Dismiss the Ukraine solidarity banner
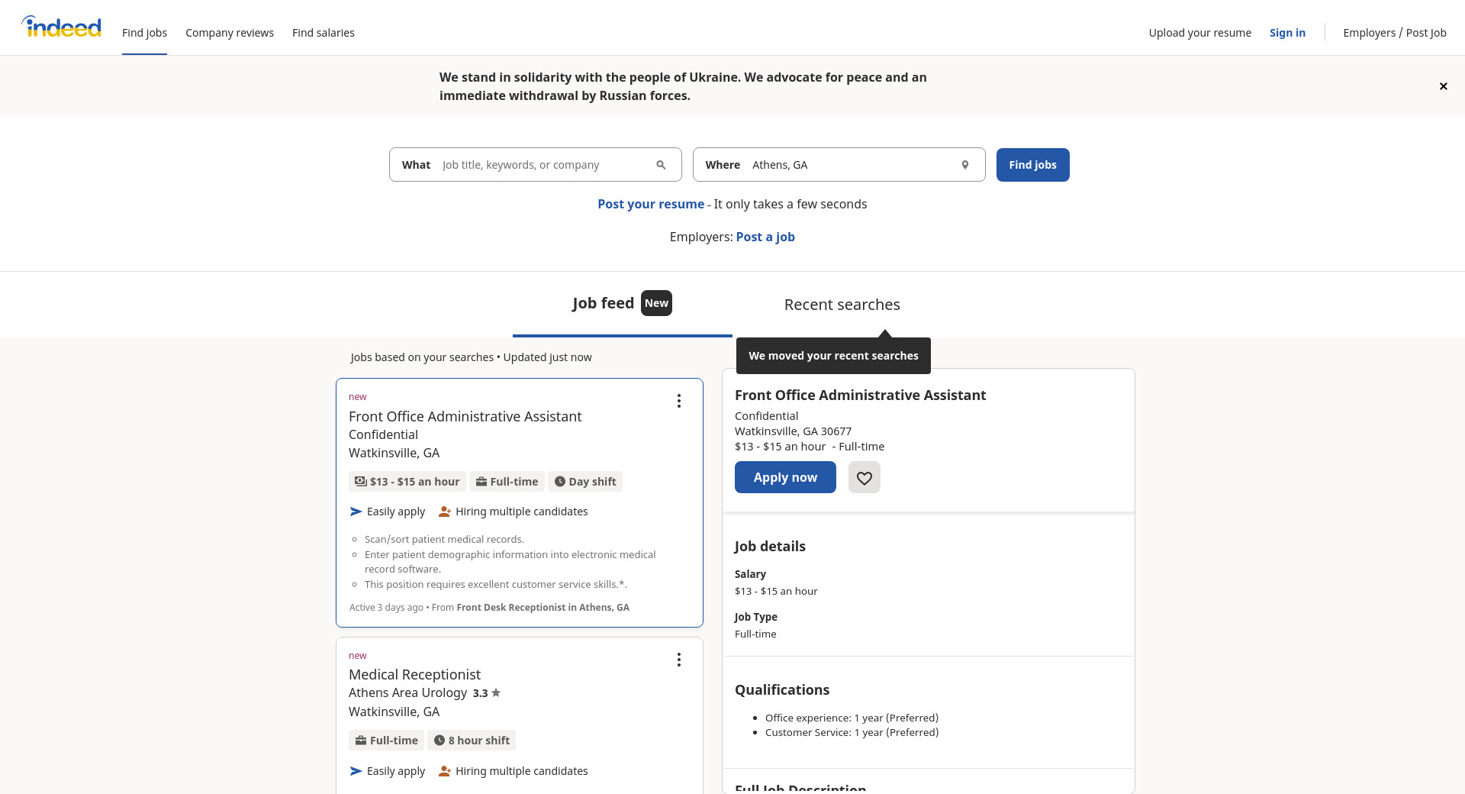 pyautogui.click(x=1443, y=86)
